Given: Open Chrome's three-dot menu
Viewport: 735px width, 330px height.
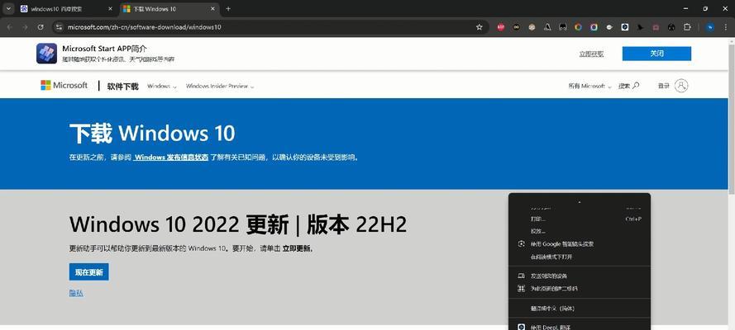Looking at the screenshot, I should pos(726,27).
